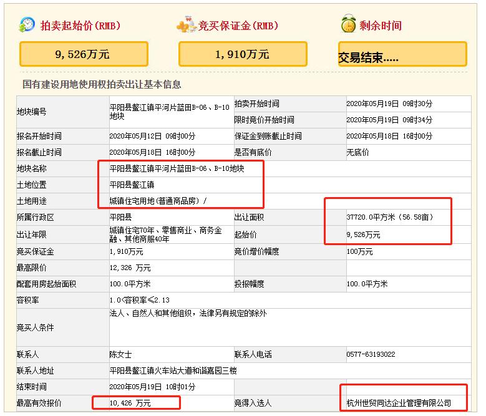Click the 所属行政区 label

[36, 217]
